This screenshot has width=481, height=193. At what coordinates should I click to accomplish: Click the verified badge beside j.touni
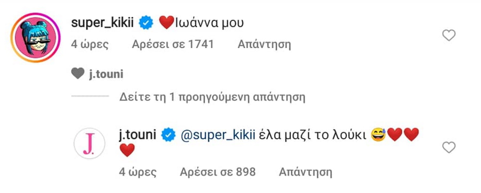(168, 135)
